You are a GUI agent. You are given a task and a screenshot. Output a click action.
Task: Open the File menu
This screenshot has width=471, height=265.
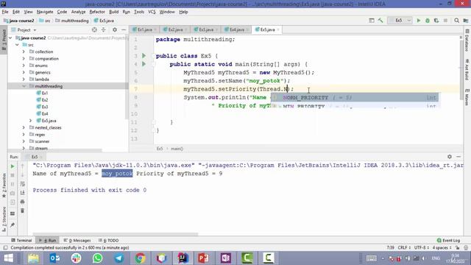[5, 12]
